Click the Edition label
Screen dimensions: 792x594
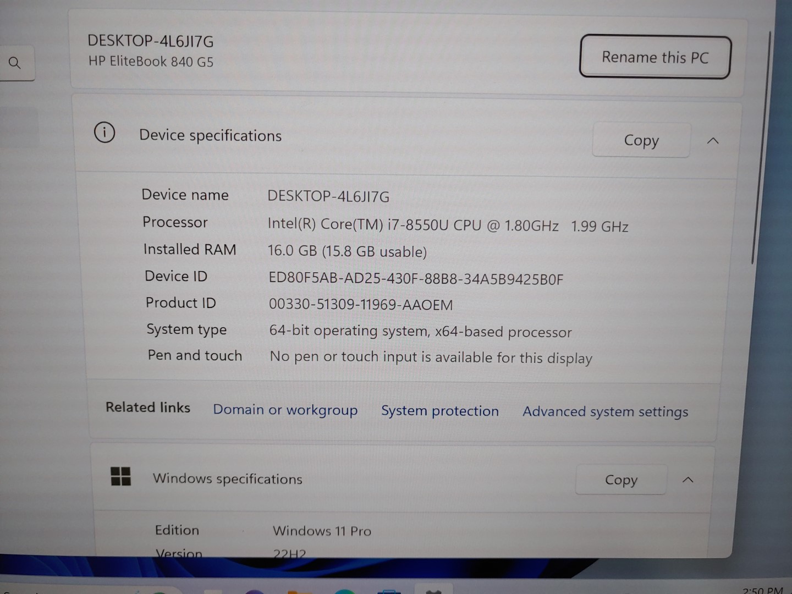coord(177,530)
